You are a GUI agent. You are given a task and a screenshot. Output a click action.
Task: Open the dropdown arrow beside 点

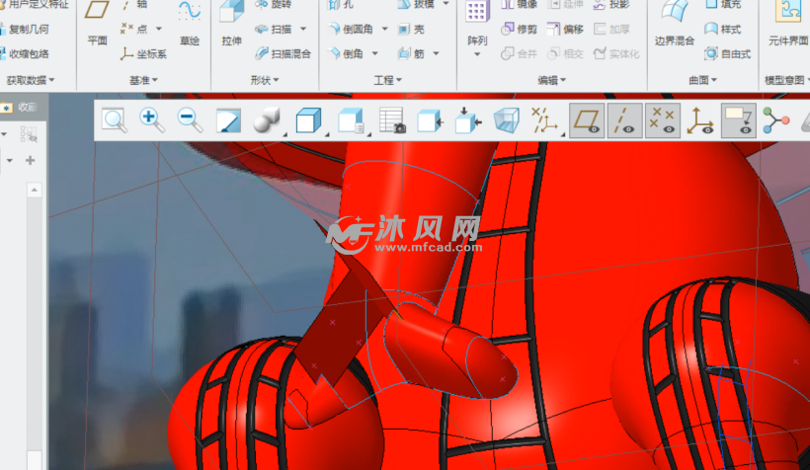pyautogui.click(x=159, y=29)
